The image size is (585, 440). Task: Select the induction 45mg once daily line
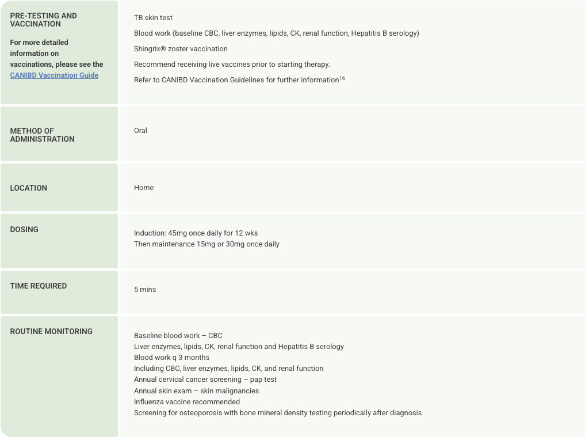pos(196,233)
